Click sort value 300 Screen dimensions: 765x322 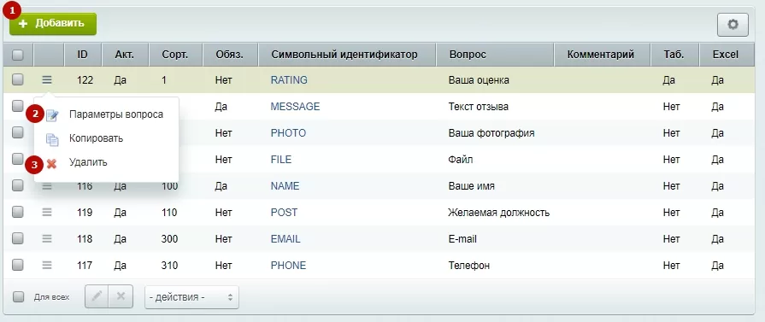click(x=170, y=239)
